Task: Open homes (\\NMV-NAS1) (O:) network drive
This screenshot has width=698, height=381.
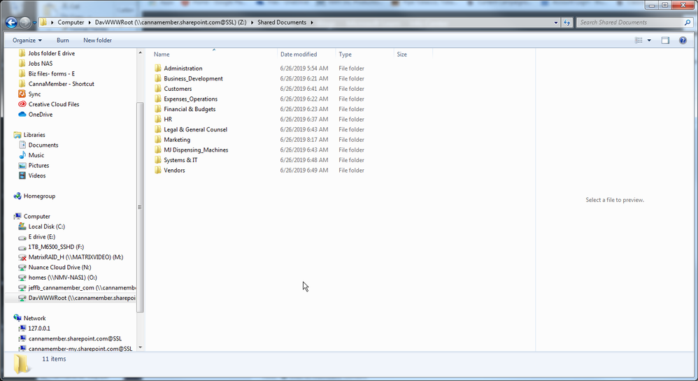Action: click(62, 278)
